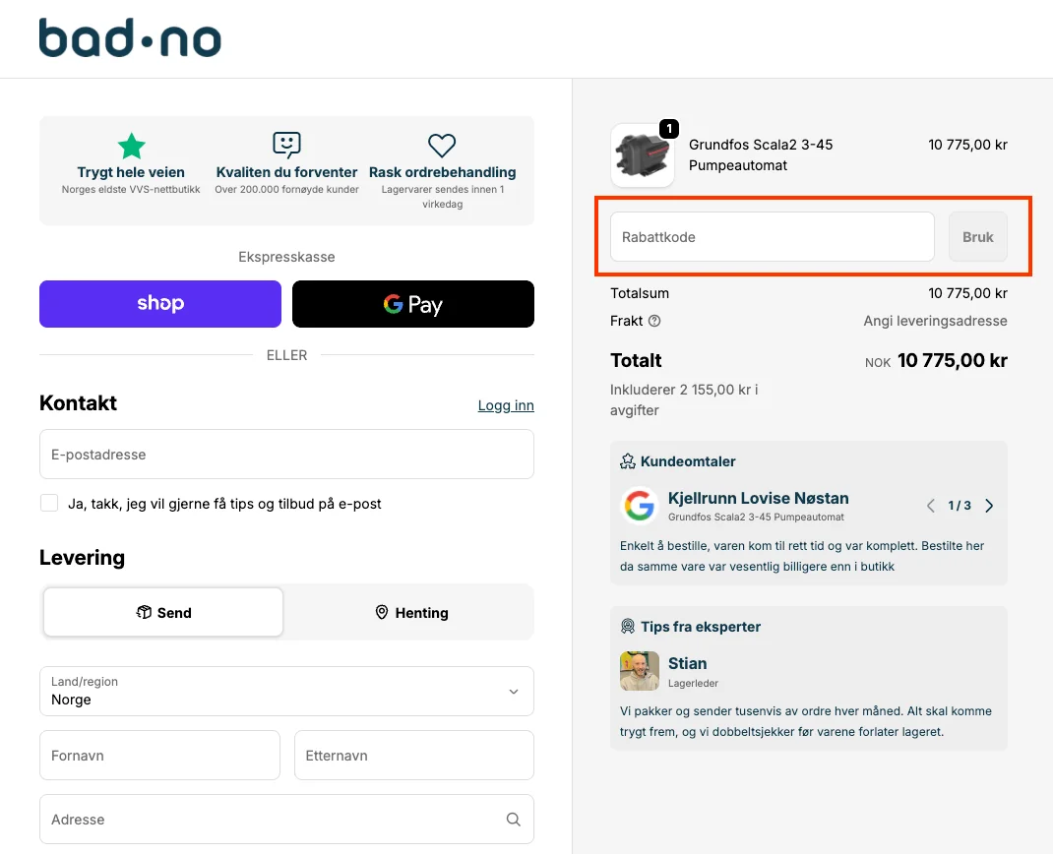The height and width of the screenshot is (854, 1053).
Task: Pay with Shop Pay express button
Action: [160, 304]
